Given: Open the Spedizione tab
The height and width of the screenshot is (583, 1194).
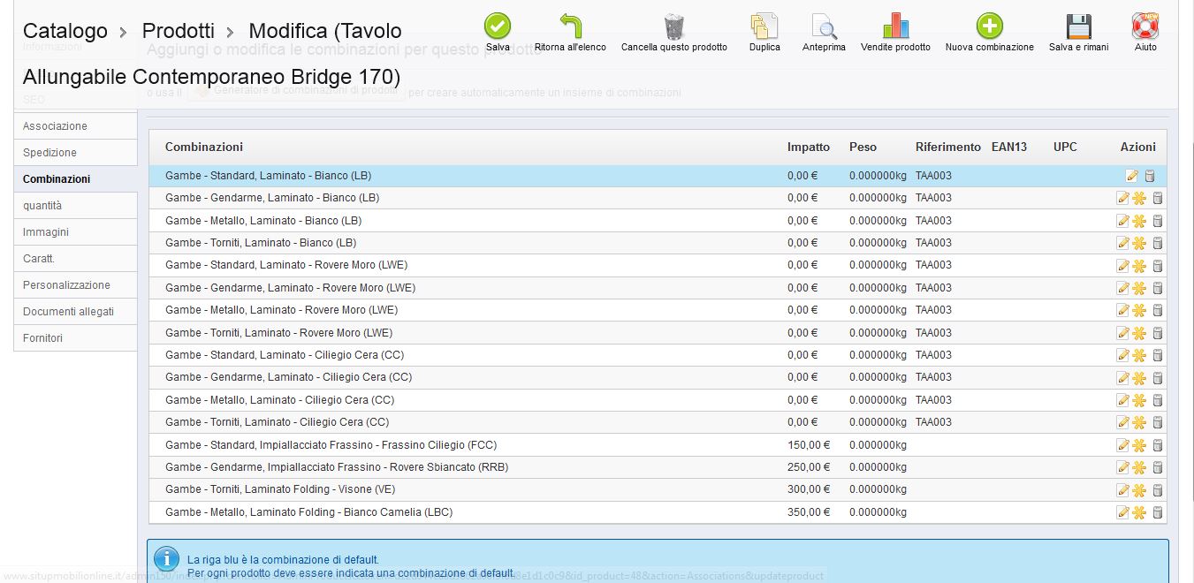Looking at the screenshot, I should (x=75, y=153).
